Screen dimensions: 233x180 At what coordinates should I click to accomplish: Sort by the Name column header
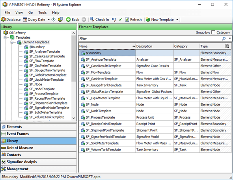(x=107, y=46)
